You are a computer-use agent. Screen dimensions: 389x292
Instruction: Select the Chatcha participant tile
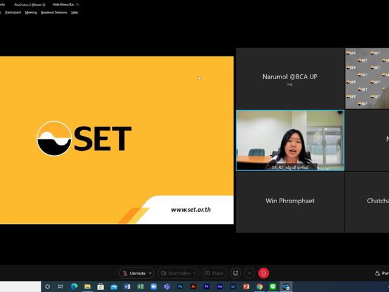coord(367,203)
